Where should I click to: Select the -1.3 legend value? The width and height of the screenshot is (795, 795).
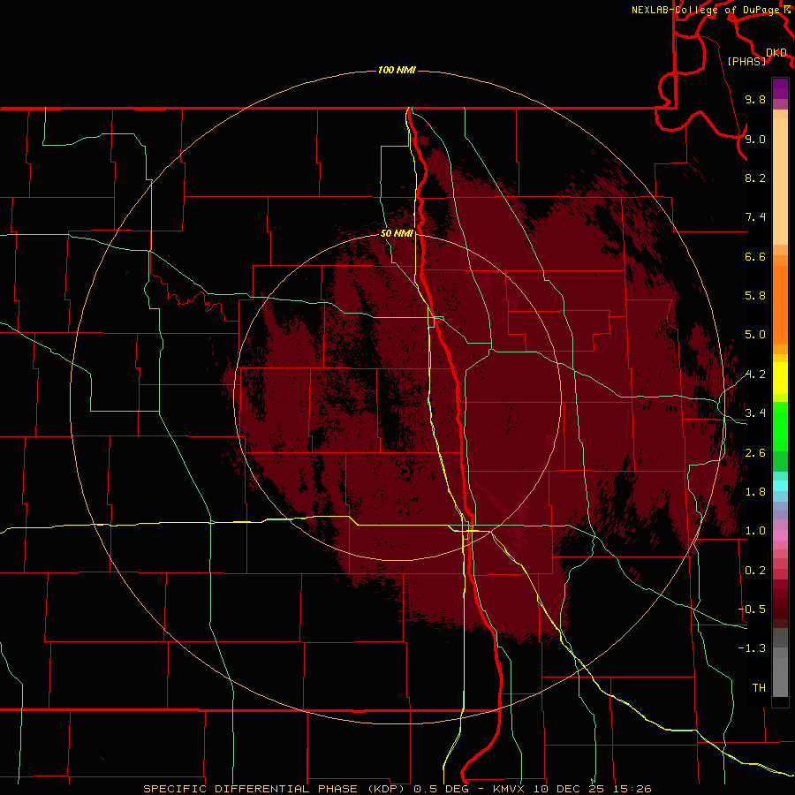coord(752,648)
